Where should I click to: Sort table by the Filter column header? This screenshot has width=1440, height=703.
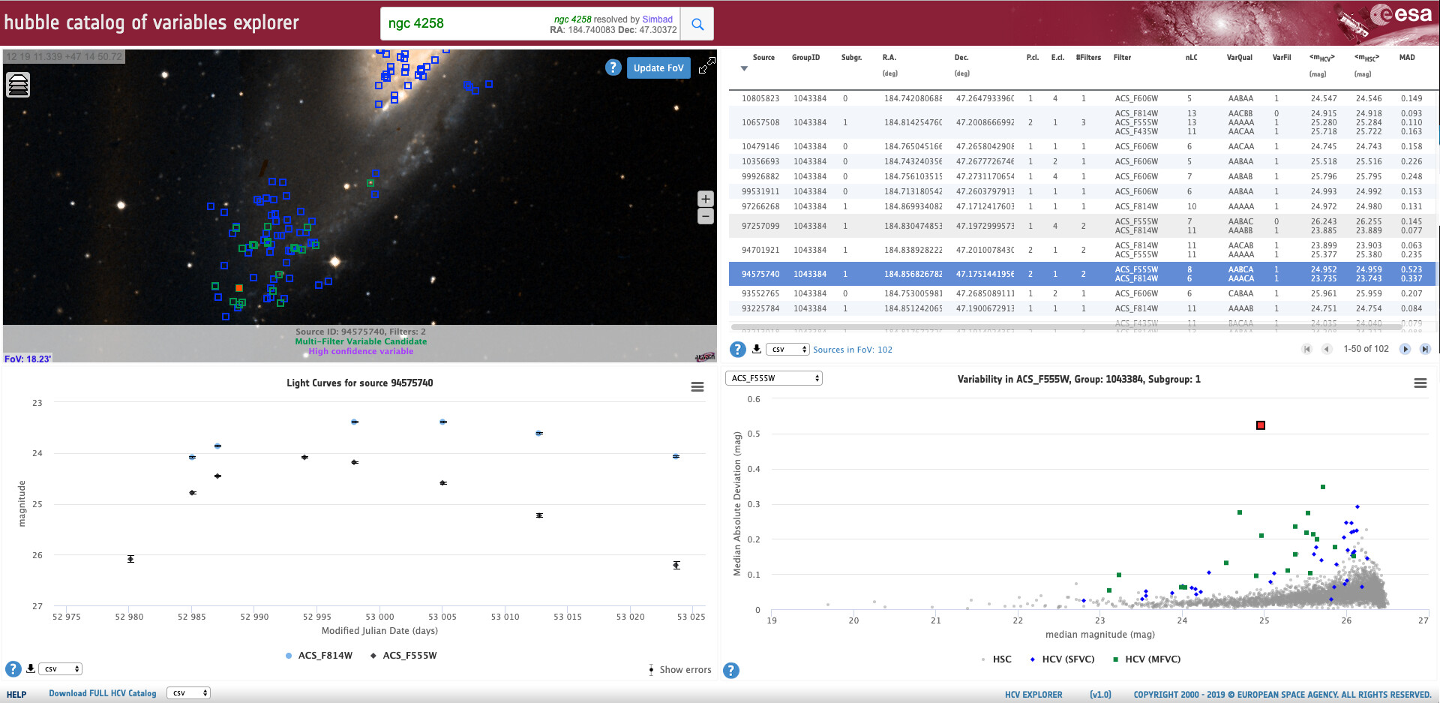click(x=1122, y=58)
